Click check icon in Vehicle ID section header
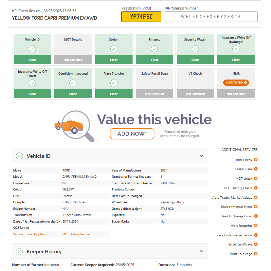 coord(19,156)
